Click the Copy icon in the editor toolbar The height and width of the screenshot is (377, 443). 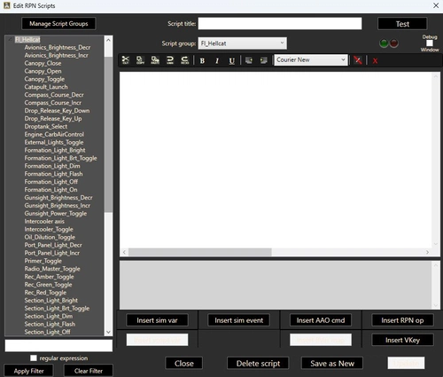click(140, 60)
